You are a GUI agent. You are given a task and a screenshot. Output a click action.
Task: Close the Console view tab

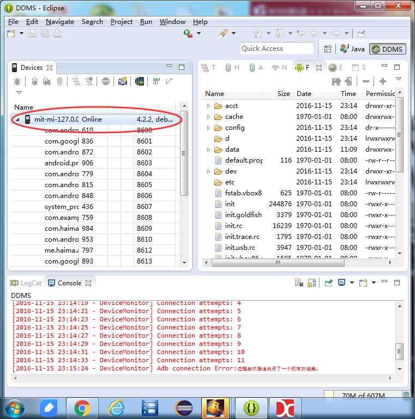tap(88, 283)
